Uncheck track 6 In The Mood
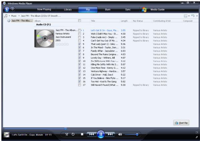 point(80,47)
